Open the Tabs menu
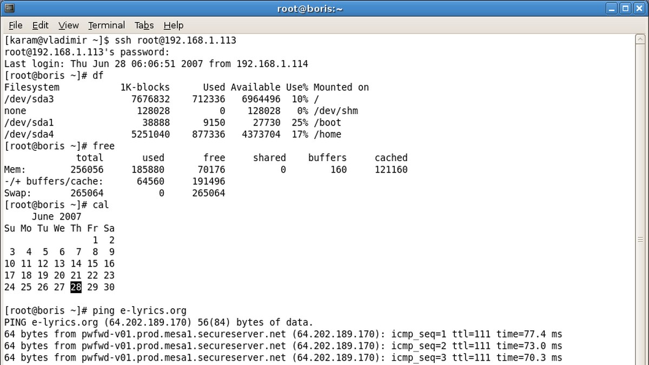The width and height of the screenshot is (649, 365). coord(144,25)
